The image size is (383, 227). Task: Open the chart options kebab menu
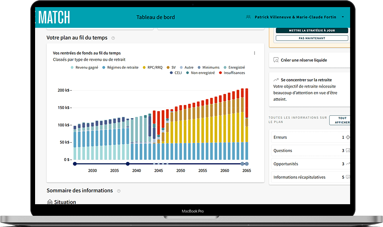coord(255,53)
